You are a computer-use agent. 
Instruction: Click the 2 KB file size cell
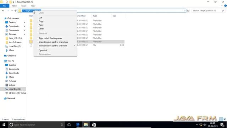pos(122,45)
